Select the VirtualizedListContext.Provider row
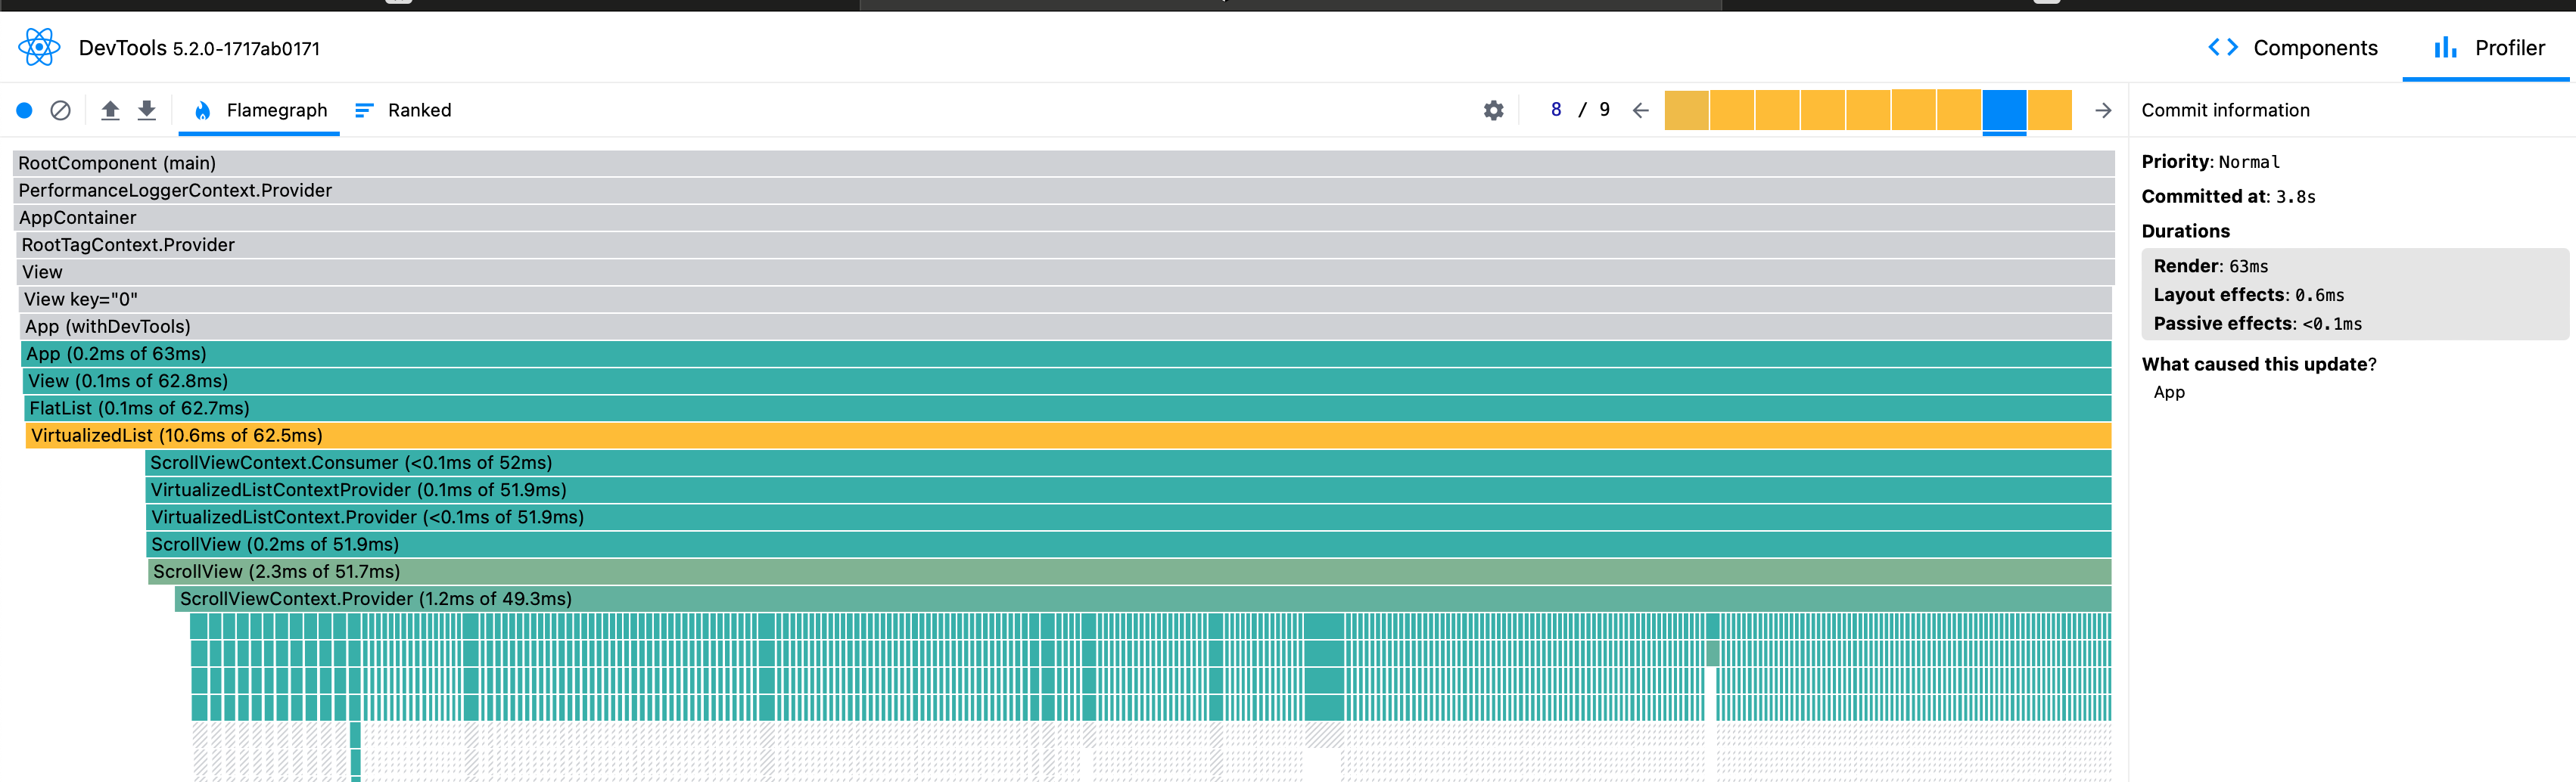The image size is (2576, 782). [x=1129, y=516]
